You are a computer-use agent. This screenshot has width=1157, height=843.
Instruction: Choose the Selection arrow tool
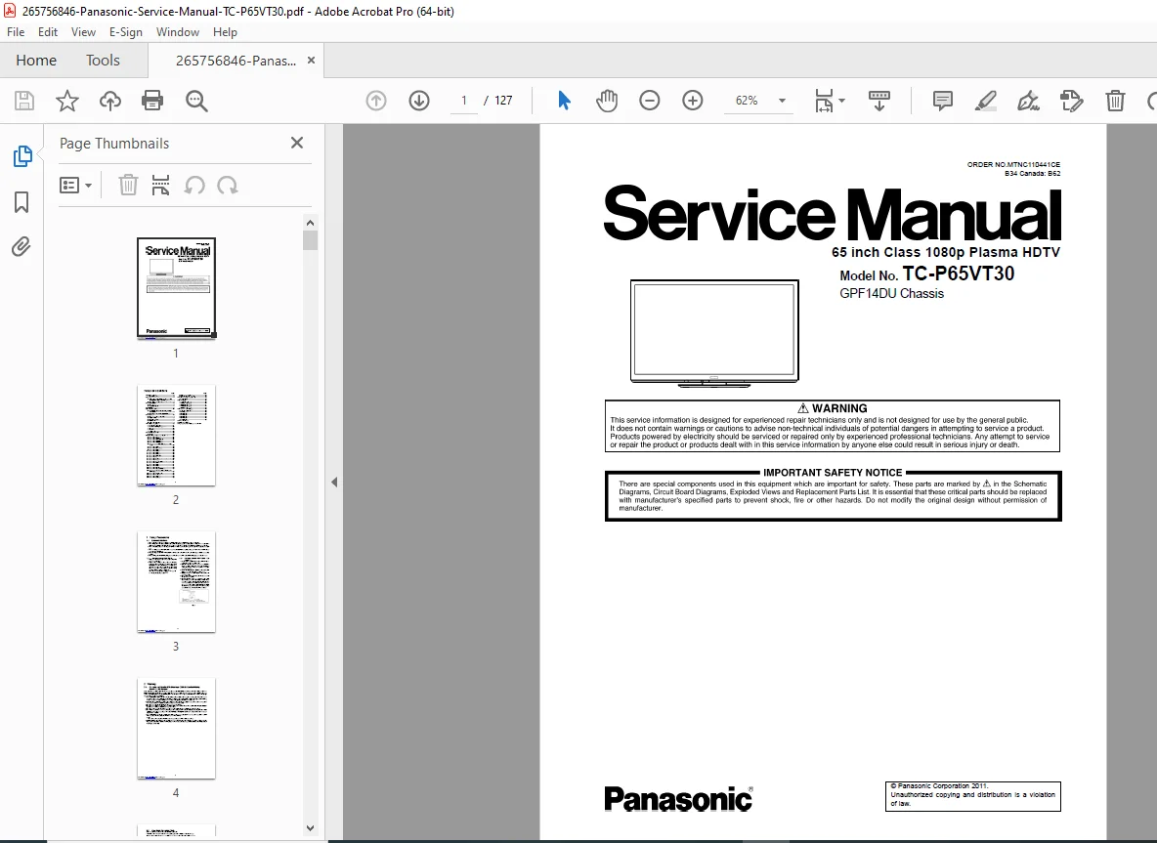565,101
